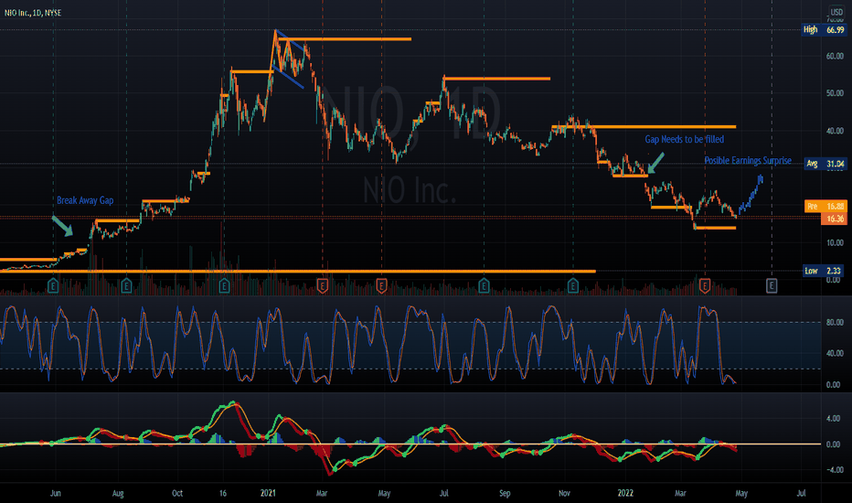This screenshot has height=503, width=852.
Task: Open the gray upcoming earnings E marker
Action: [x=772, y=285]
